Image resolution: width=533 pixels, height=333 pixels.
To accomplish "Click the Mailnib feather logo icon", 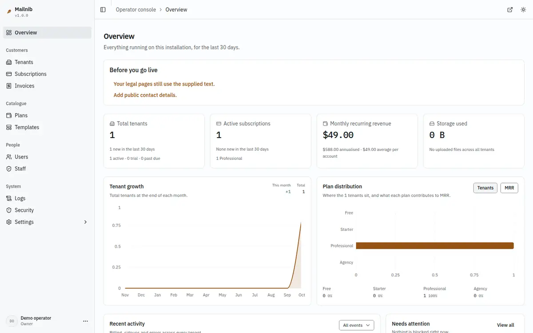I will click(x=9, y=12).
